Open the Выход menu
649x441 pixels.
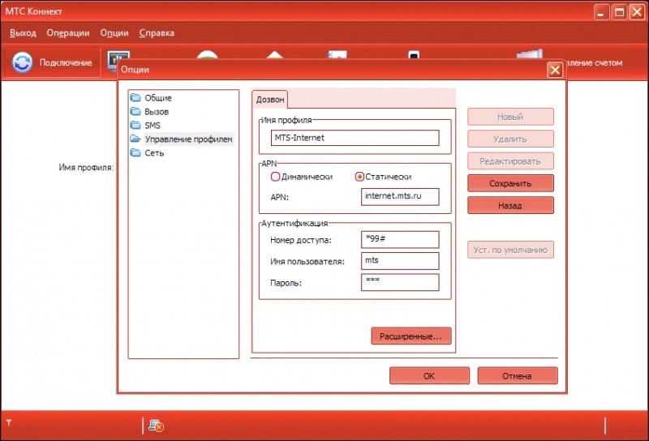pos(23,32)
